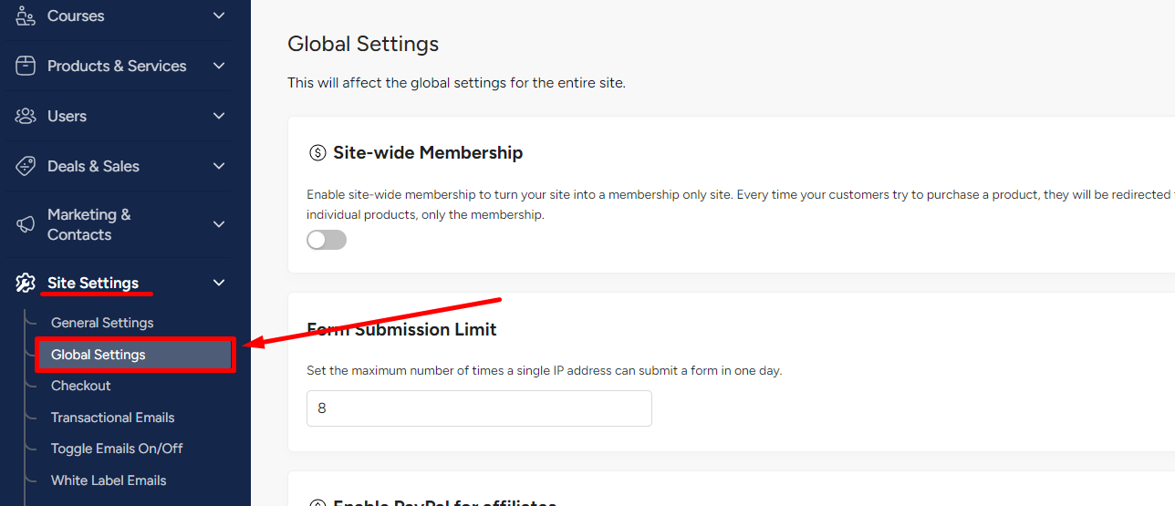Select Global Settings in the sidebar
The image size is (1175, 506).
pyautogui.click(x=135, y=355)
